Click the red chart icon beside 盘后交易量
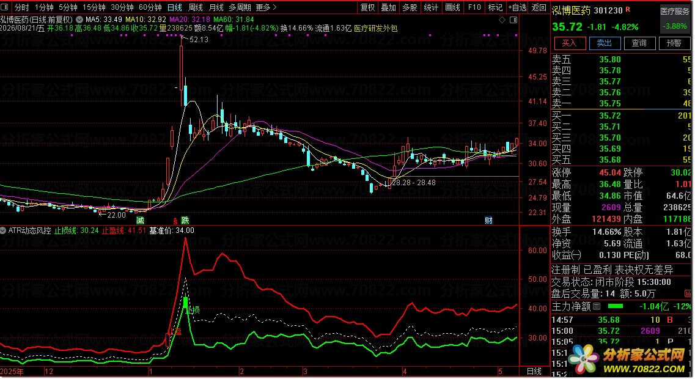The width and height of the screenshot is (695, 379). tap(688, 293)
